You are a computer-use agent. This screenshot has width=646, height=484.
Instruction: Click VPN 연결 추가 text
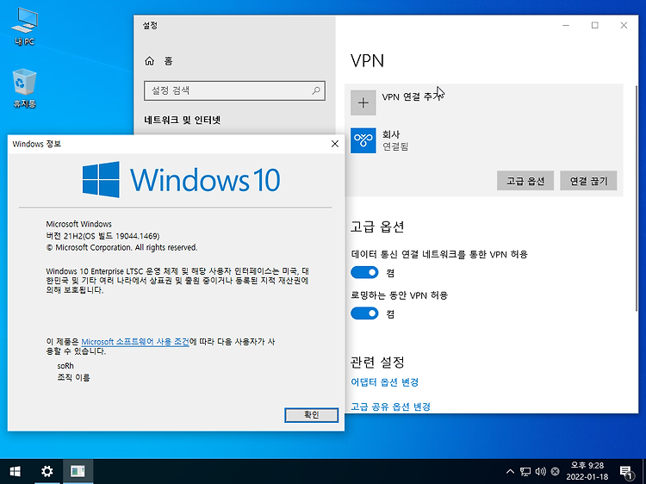point(412,96)
